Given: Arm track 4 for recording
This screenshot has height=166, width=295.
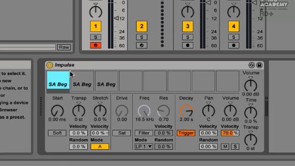Looking at the screenshot, I should click(234, 45).
